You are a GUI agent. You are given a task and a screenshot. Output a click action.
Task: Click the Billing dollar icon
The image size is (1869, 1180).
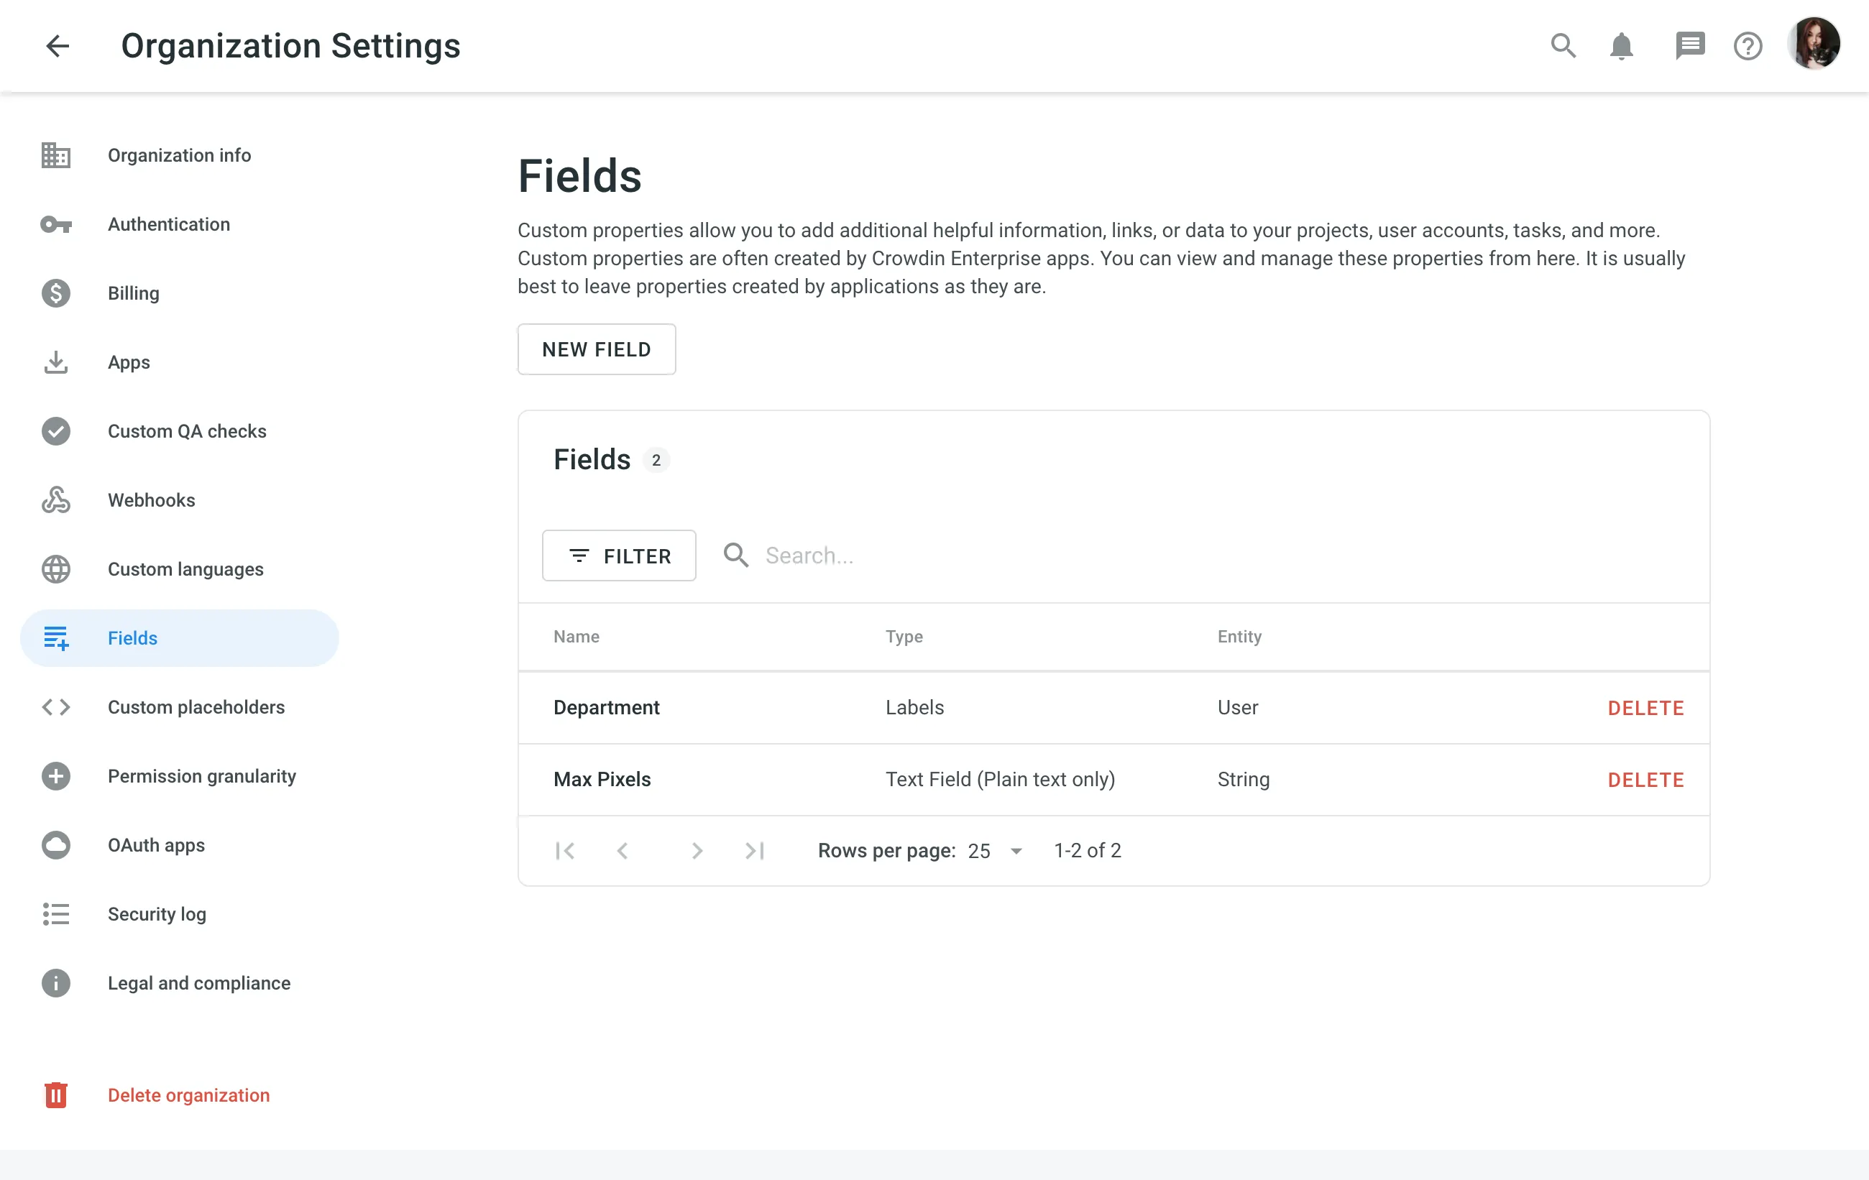pyautogui.click(x=56, y=293)
